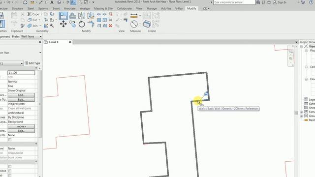Viewport: 315px width, 177px height.
Task: Open the Manage ribbon tab
Action: click(x=152, y=9)
